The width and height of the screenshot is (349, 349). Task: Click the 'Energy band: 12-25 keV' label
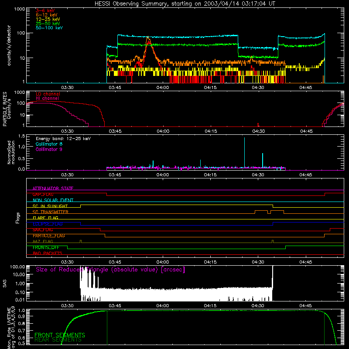pos(63,139)
